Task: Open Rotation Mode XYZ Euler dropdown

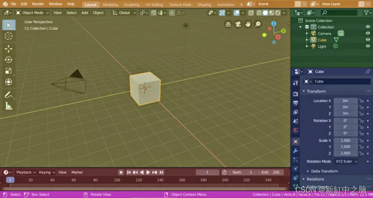Action: pyautogui.click(x=346, y=162)
